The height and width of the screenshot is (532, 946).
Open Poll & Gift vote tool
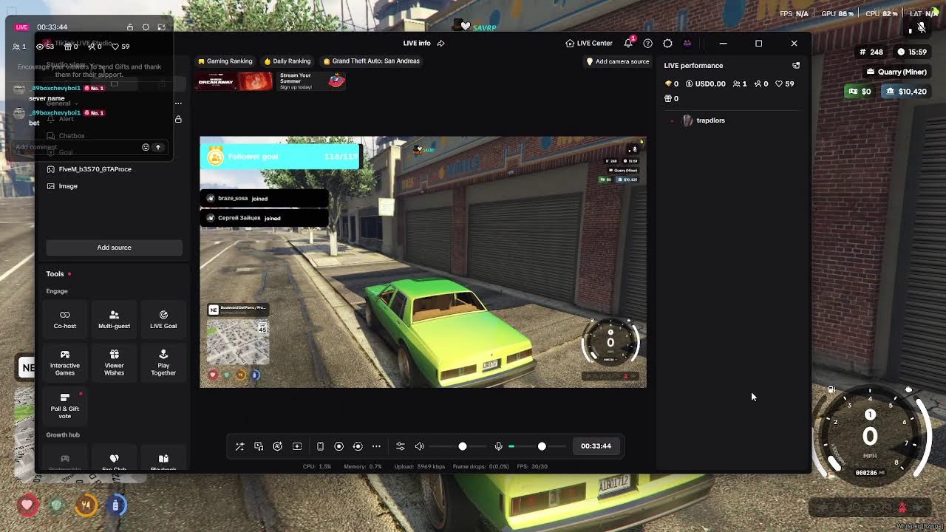pos(64,406)
